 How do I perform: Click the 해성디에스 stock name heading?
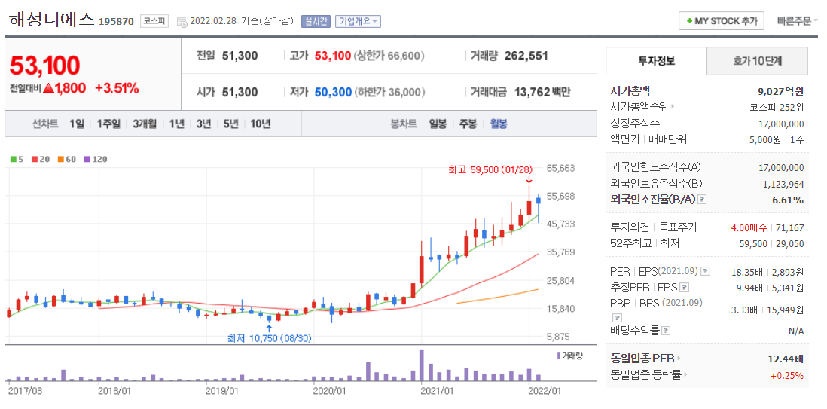coord(51,20)
